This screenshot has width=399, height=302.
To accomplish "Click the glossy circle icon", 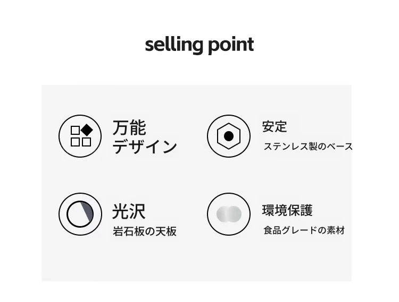I will tap(80, 214).
